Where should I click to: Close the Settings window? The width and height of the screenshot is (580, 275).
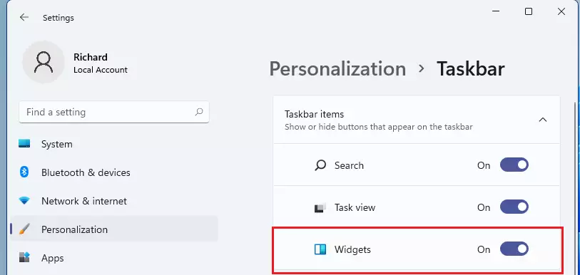(561, 11)
